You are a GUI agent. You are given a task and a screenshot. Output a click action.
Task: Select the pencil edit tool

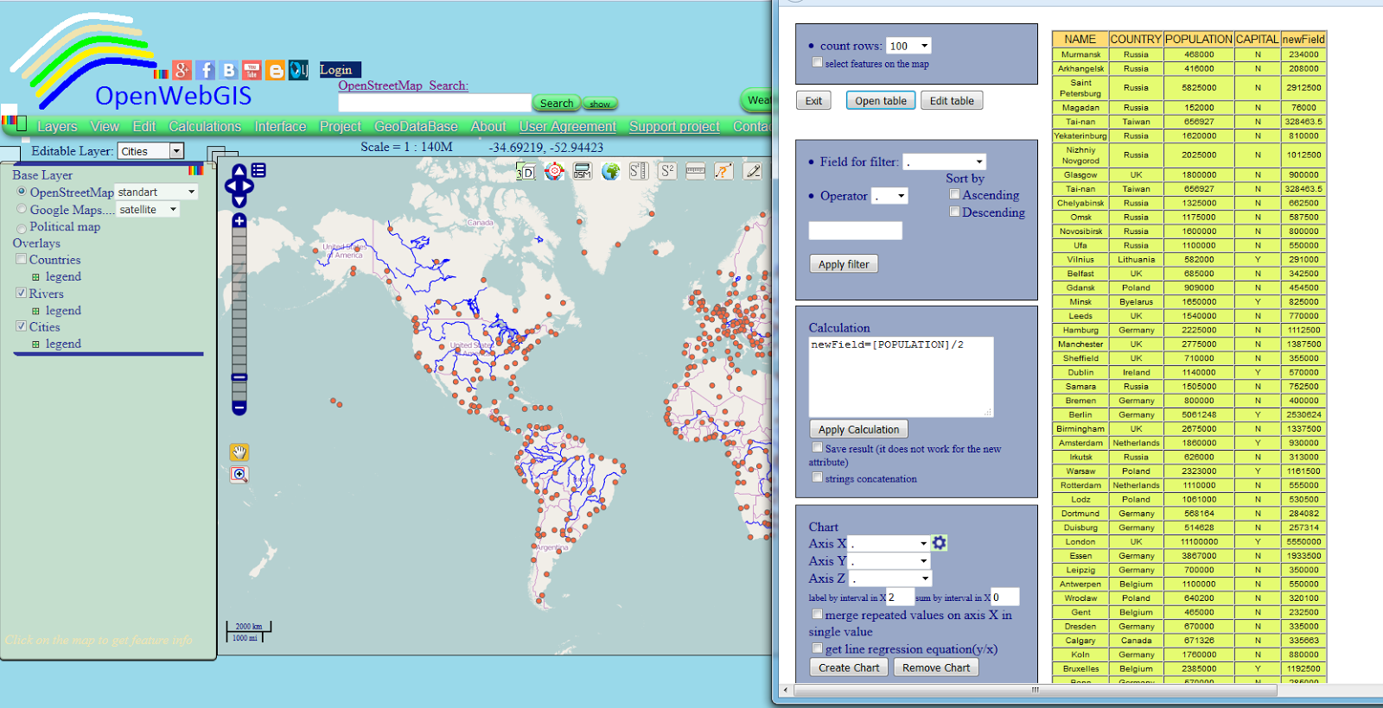point(753,171)
